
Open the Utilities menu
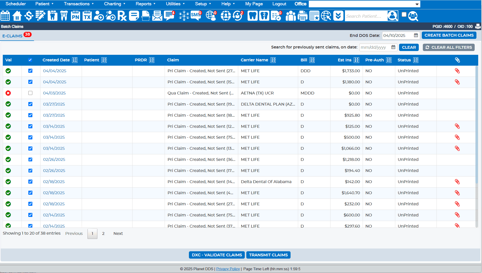175,4
